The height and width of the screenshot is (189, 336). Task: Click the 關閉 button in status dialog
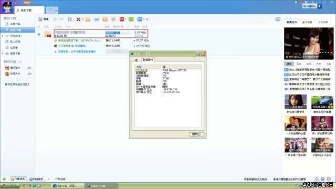click(x=196, y=134)
